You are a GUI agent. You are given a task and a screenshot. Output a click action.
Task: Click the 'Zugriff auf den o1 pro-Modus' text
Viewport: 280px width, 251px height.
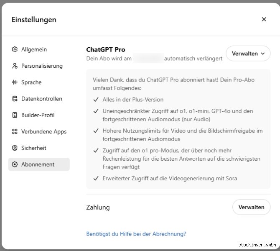181,159
